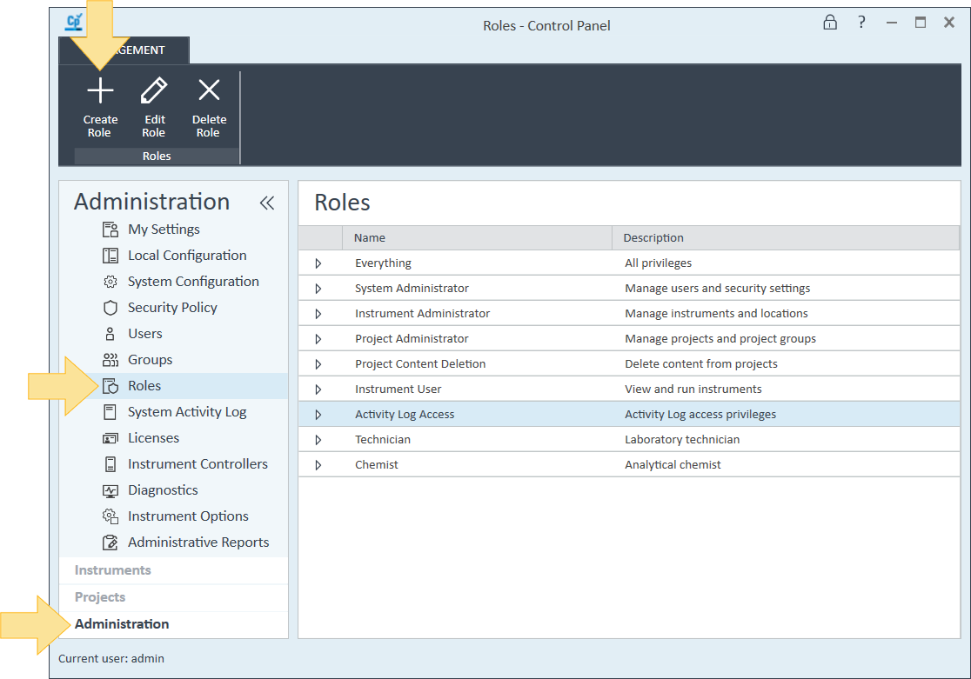Click the Instrument Options gears icon
971x679 pixels.
110,516
